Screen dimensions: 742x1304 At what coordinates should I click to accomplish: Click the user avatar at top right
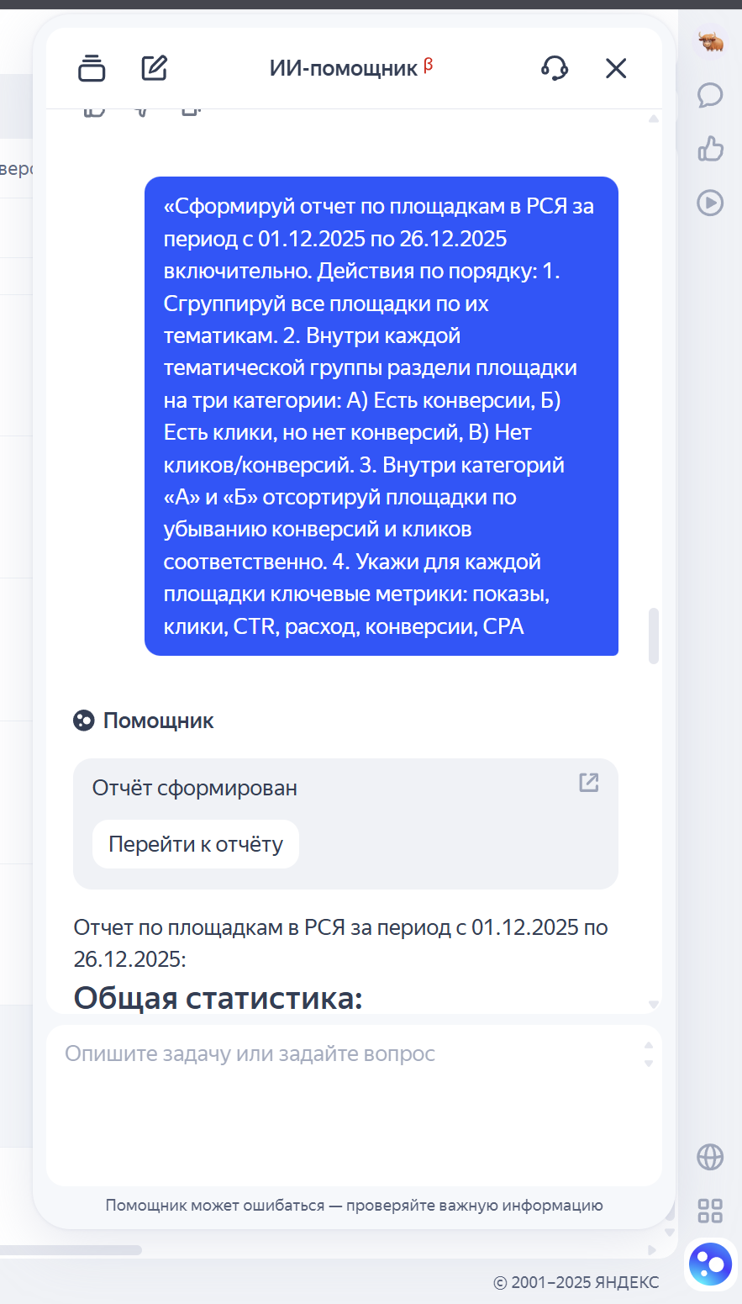711,41
